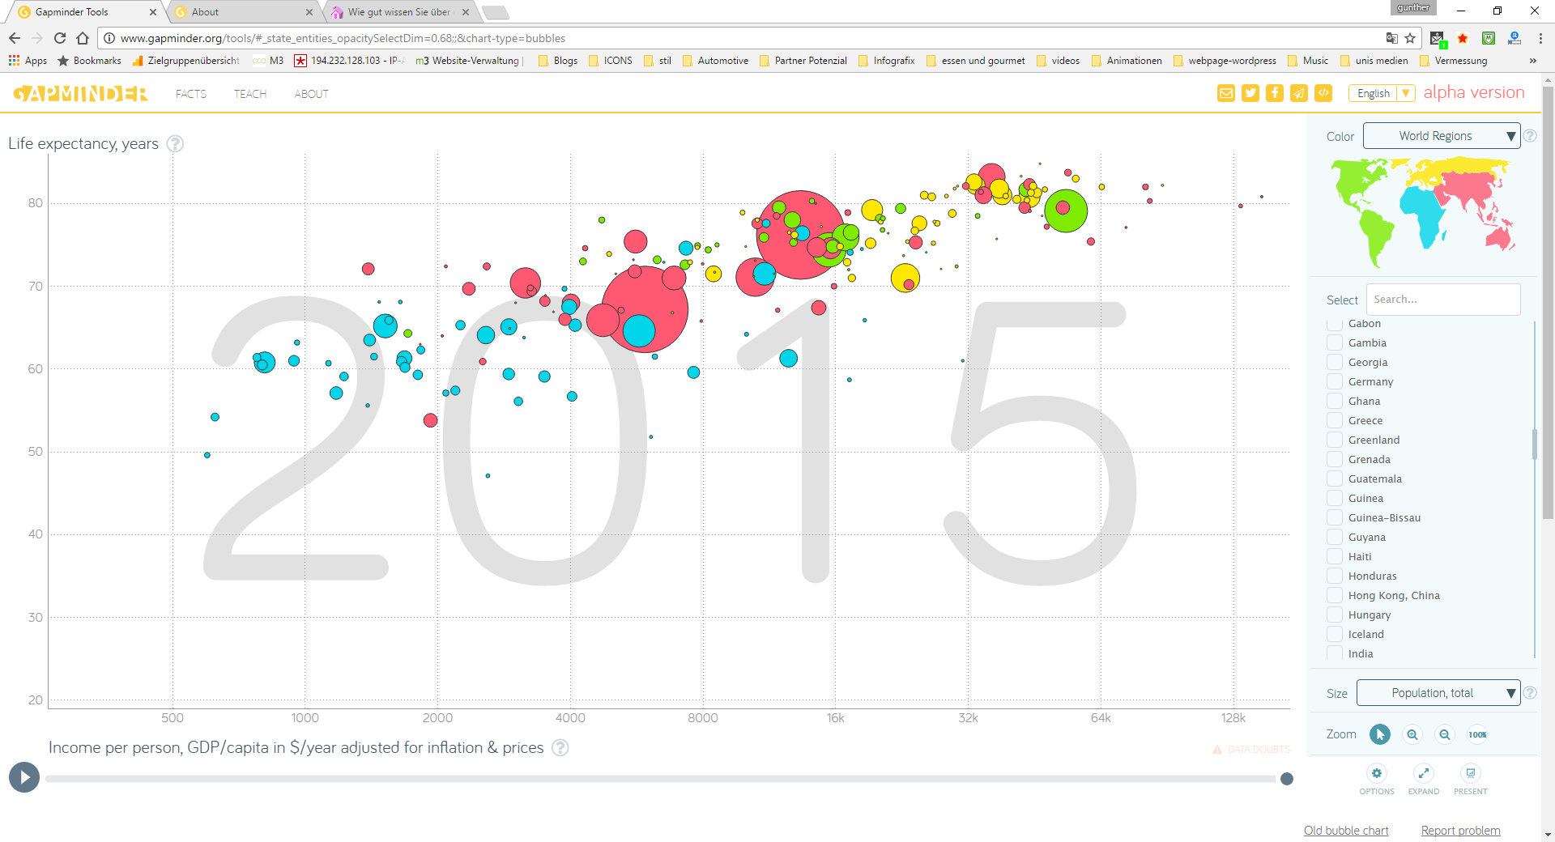Check the Germany checkbox

click(1335, 382)
